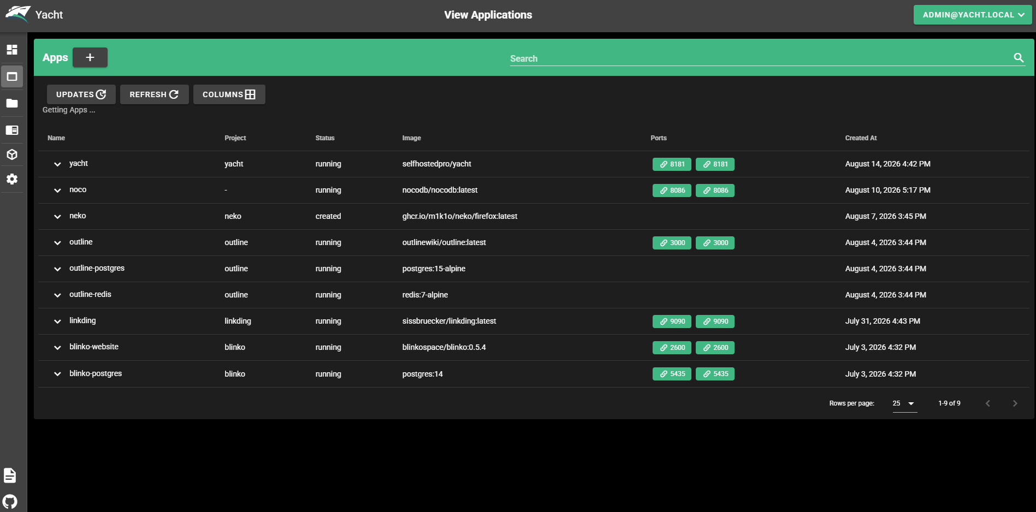This screenshot has width=1036, height=512.
Task: Click the Yacht logo icon
Action: (18, 14)
